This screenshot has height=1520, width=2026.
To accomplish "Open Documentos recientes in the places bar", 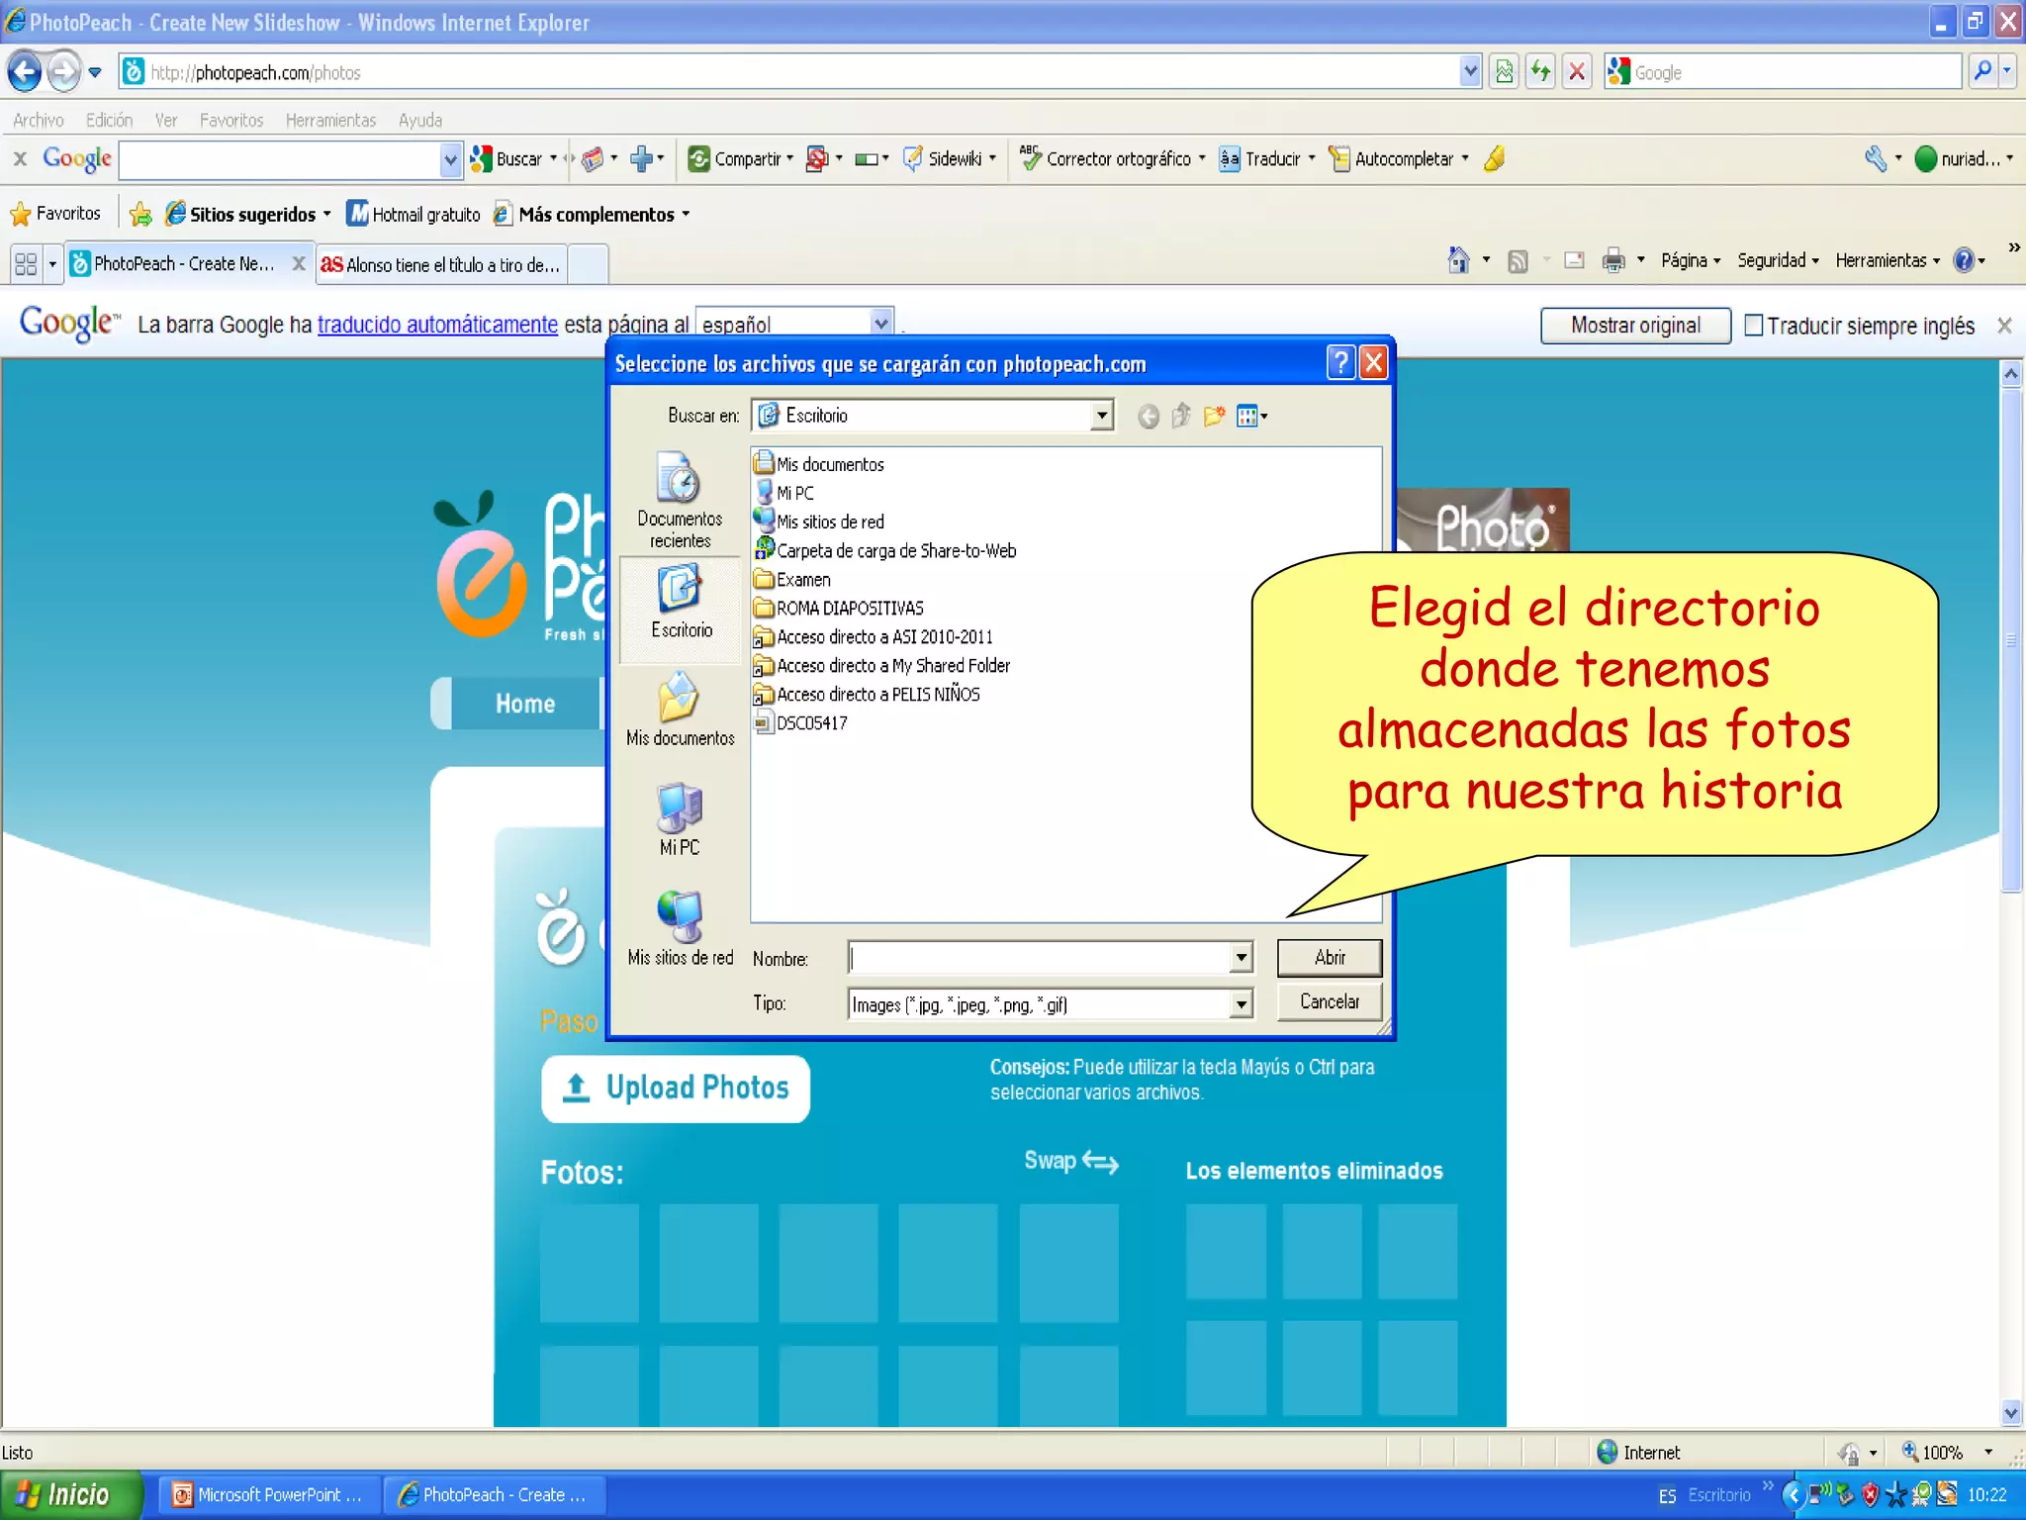I will point(680,499).
